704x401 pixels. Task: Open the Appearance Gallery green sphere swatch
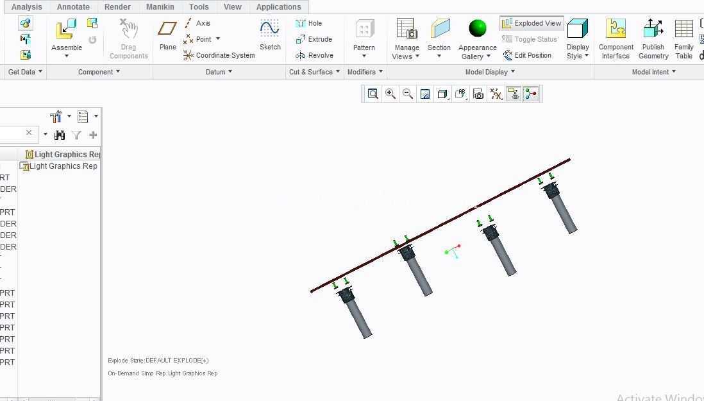click(x=477, y=28)
